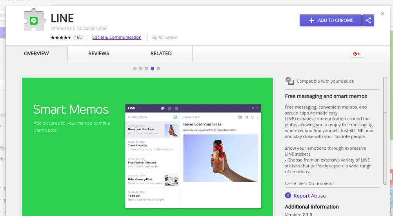Click the star rating icons
Image resolution: width=393 pixels, height=216 pixels.
(x=62, y=37)
